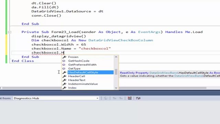Click EventArgs type in the declaration
220x124 pixels.
click(149, 32)
